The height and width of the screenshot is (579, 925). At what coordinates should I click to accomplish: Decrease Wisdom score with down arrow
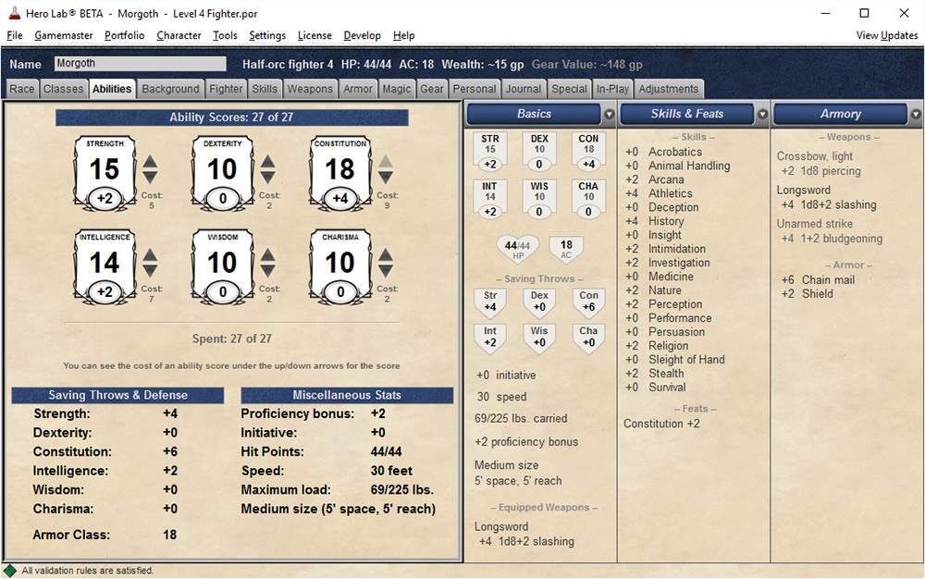268,271
